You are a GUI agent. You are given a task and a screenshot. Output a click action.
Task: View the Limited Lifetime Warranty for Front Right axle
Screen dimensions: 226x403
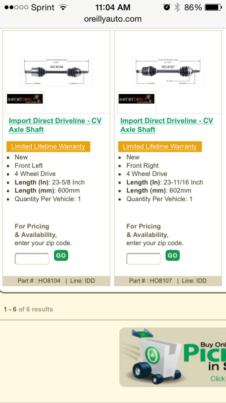[160, 146]
